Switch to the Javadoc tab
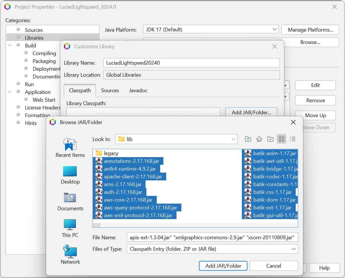345x278 pixels. point(138,90)
